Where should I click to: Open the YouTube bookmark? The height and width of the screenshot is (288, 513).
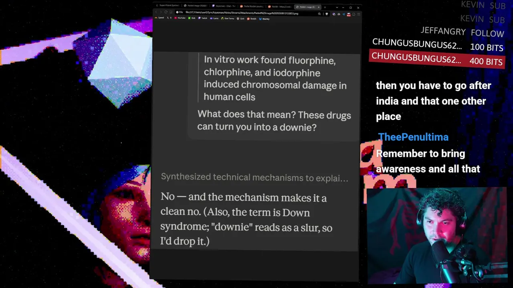coord(180,18)
